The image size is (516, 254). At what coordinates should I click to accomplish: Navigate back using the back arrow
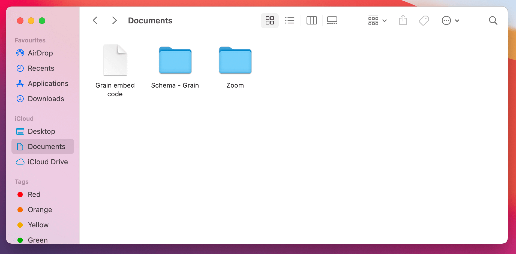95,20
